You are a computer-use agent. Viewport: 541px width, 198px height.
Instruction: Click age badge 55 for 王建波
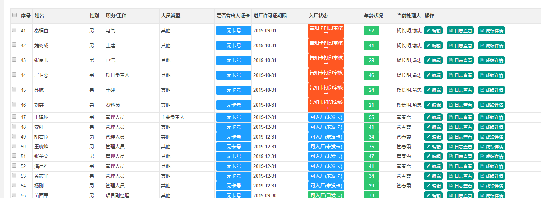(371, 117)
